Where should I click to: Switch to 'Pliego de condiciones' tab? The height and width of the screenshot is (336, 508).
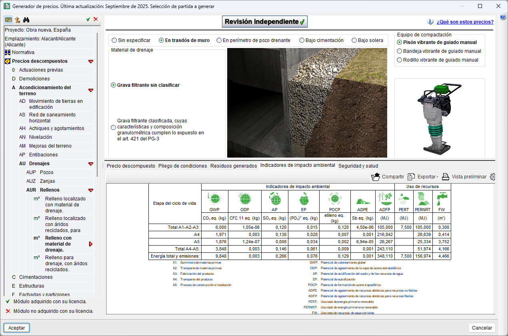point(182,166)
